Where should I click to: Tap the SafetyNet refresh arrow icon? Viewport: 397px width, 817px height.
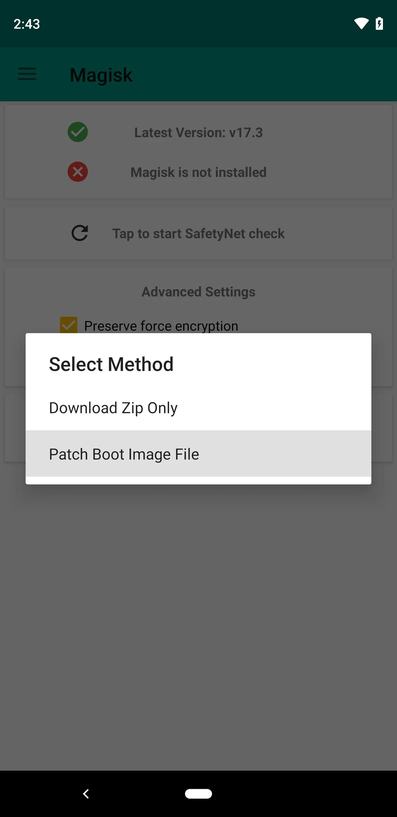(x=79, y=234)
